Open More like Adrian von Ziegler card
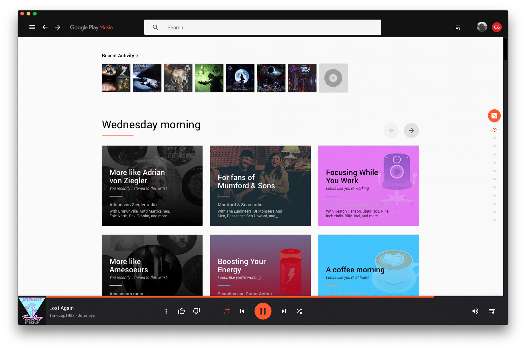The image size is (526, 350). point(152,186)
